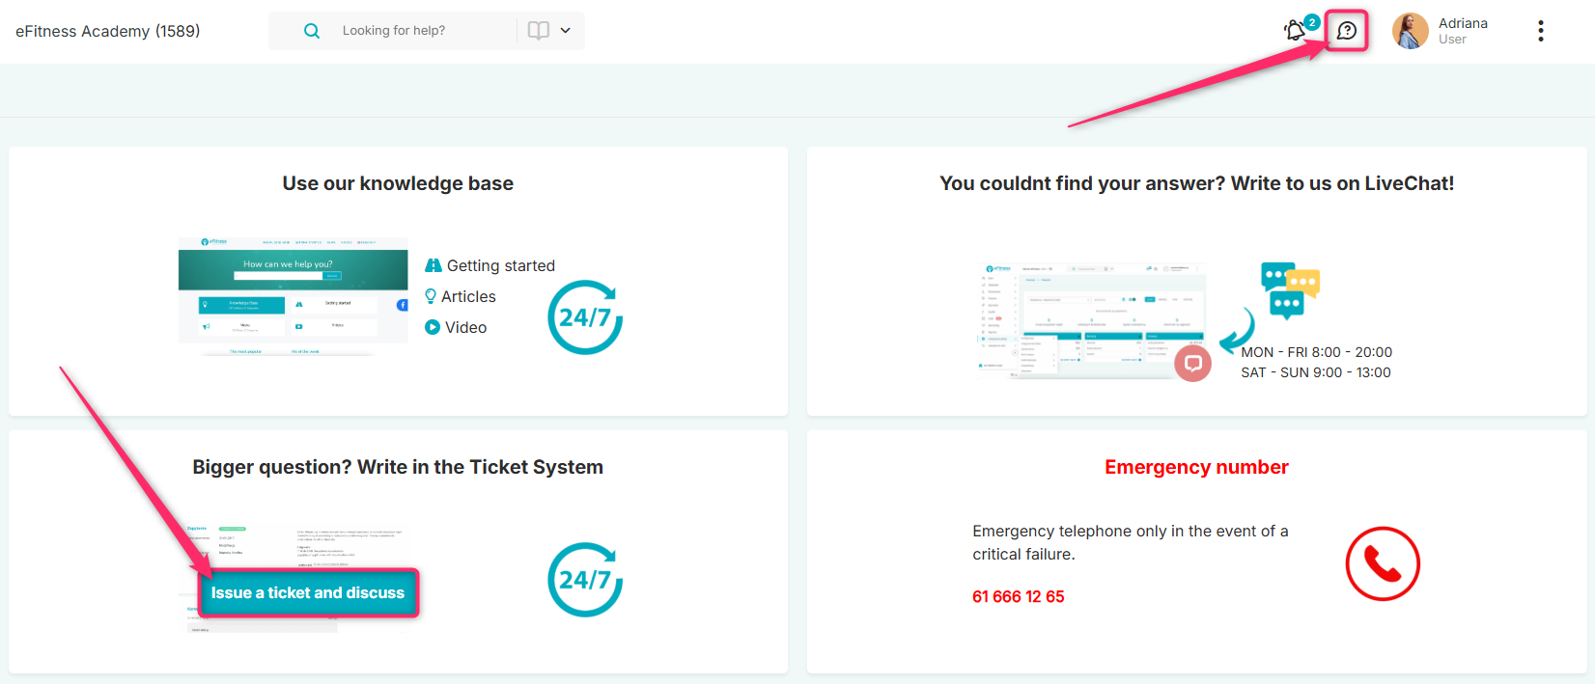Click the Video play icon
This screenshot has height=684, width=1595.
pos(433,327)
